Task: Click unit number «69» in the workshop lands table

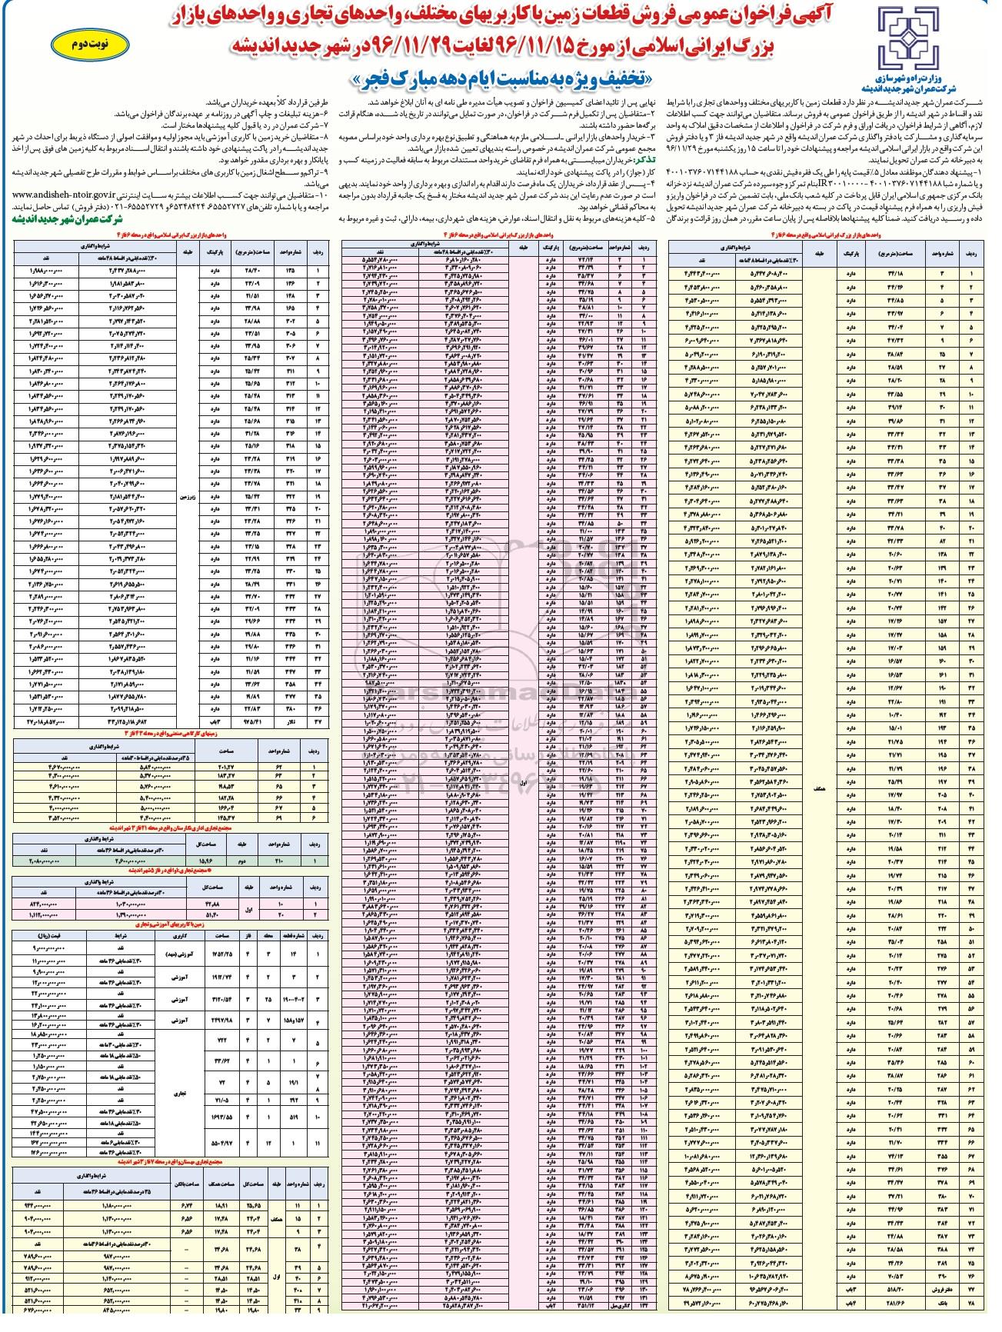Action: click(279, 818)
